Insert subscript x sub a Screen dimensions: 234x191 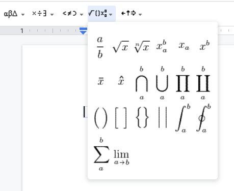point(184,46)
